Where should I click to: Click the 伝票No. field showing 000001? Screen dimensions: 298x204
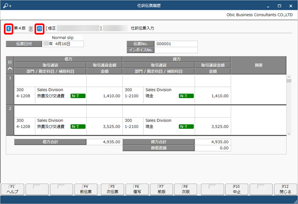tap(176, 44)
